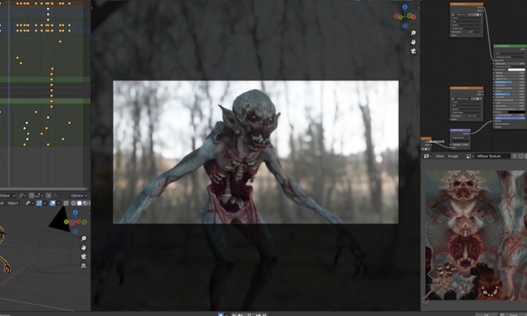Screen dimensions: 527x316
Task: Click the white Subsurface Color swatch
Action: click(x=516, y=70)
